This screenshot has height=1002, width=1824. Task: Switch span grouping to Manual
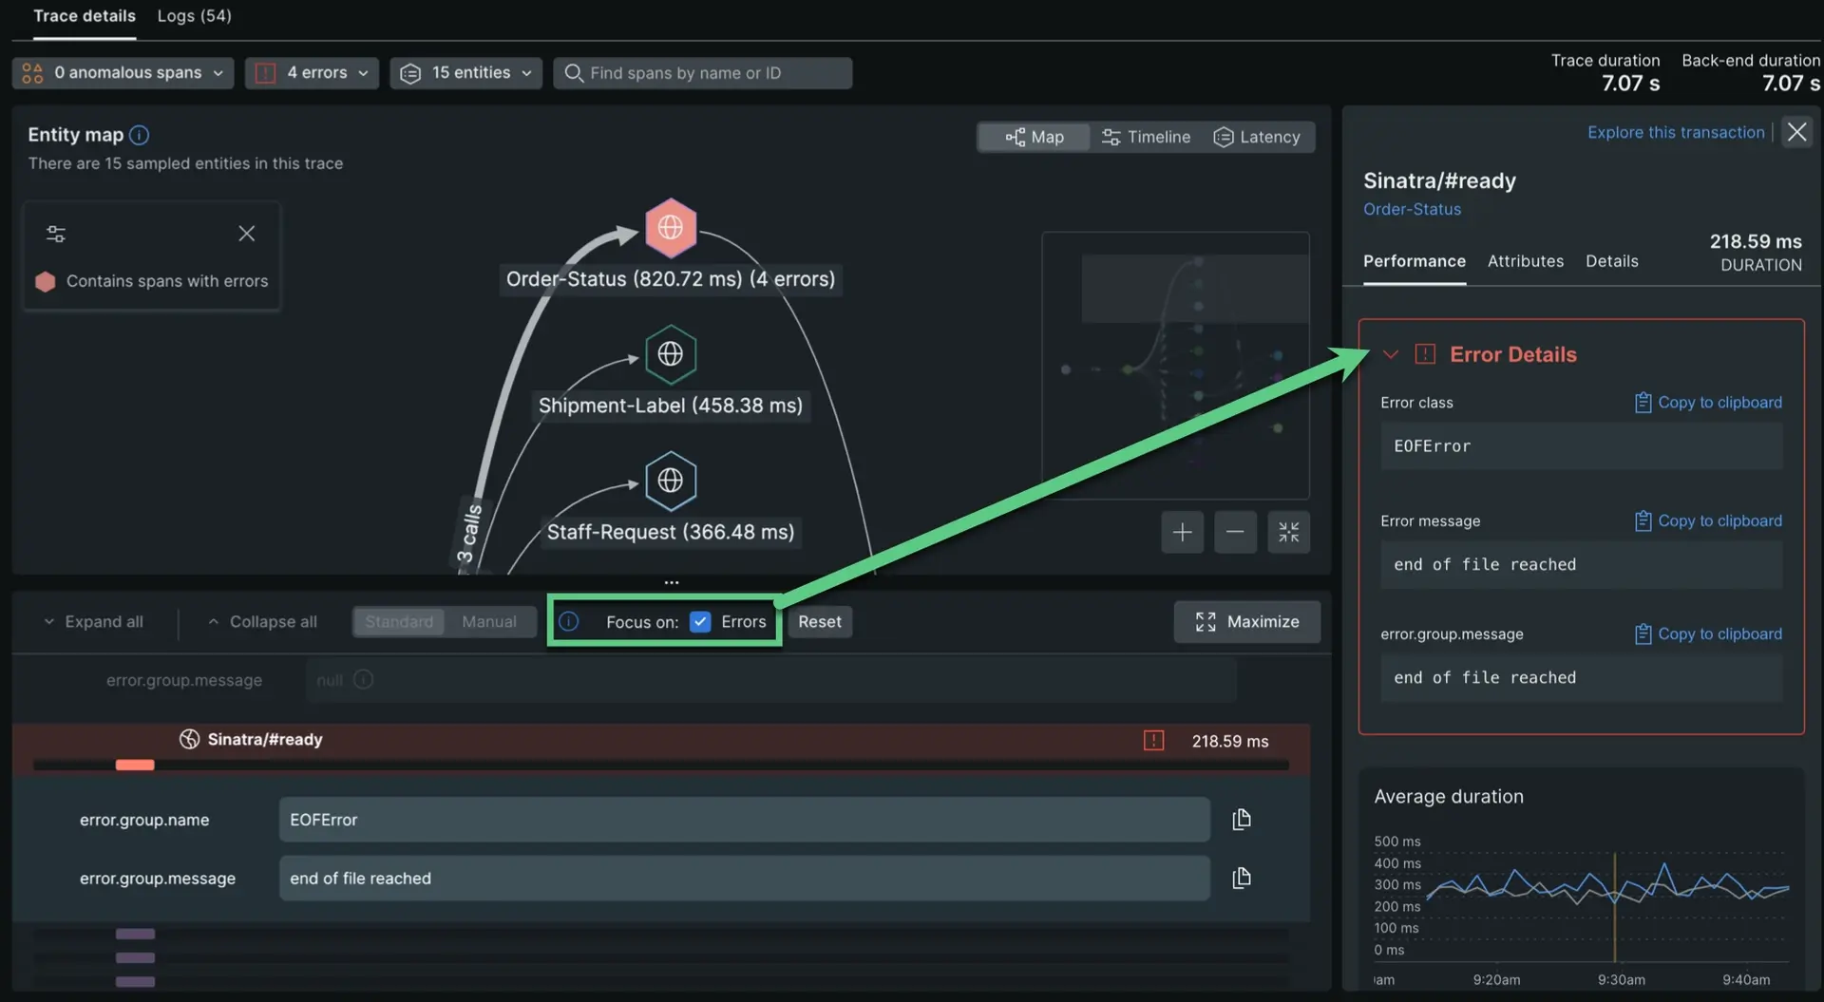489,621
